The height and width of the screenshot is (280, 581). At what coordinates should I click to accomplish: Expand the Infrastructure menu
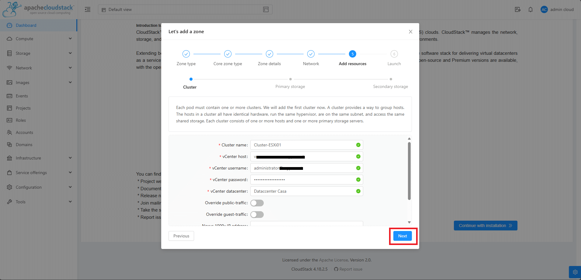(x=70, y=158)
